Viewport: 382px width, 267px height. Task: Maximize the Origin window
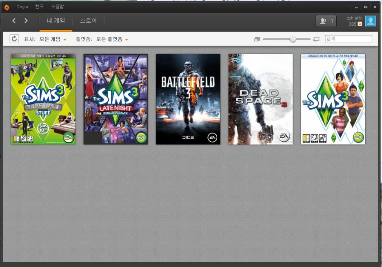(x=366, y=7)
